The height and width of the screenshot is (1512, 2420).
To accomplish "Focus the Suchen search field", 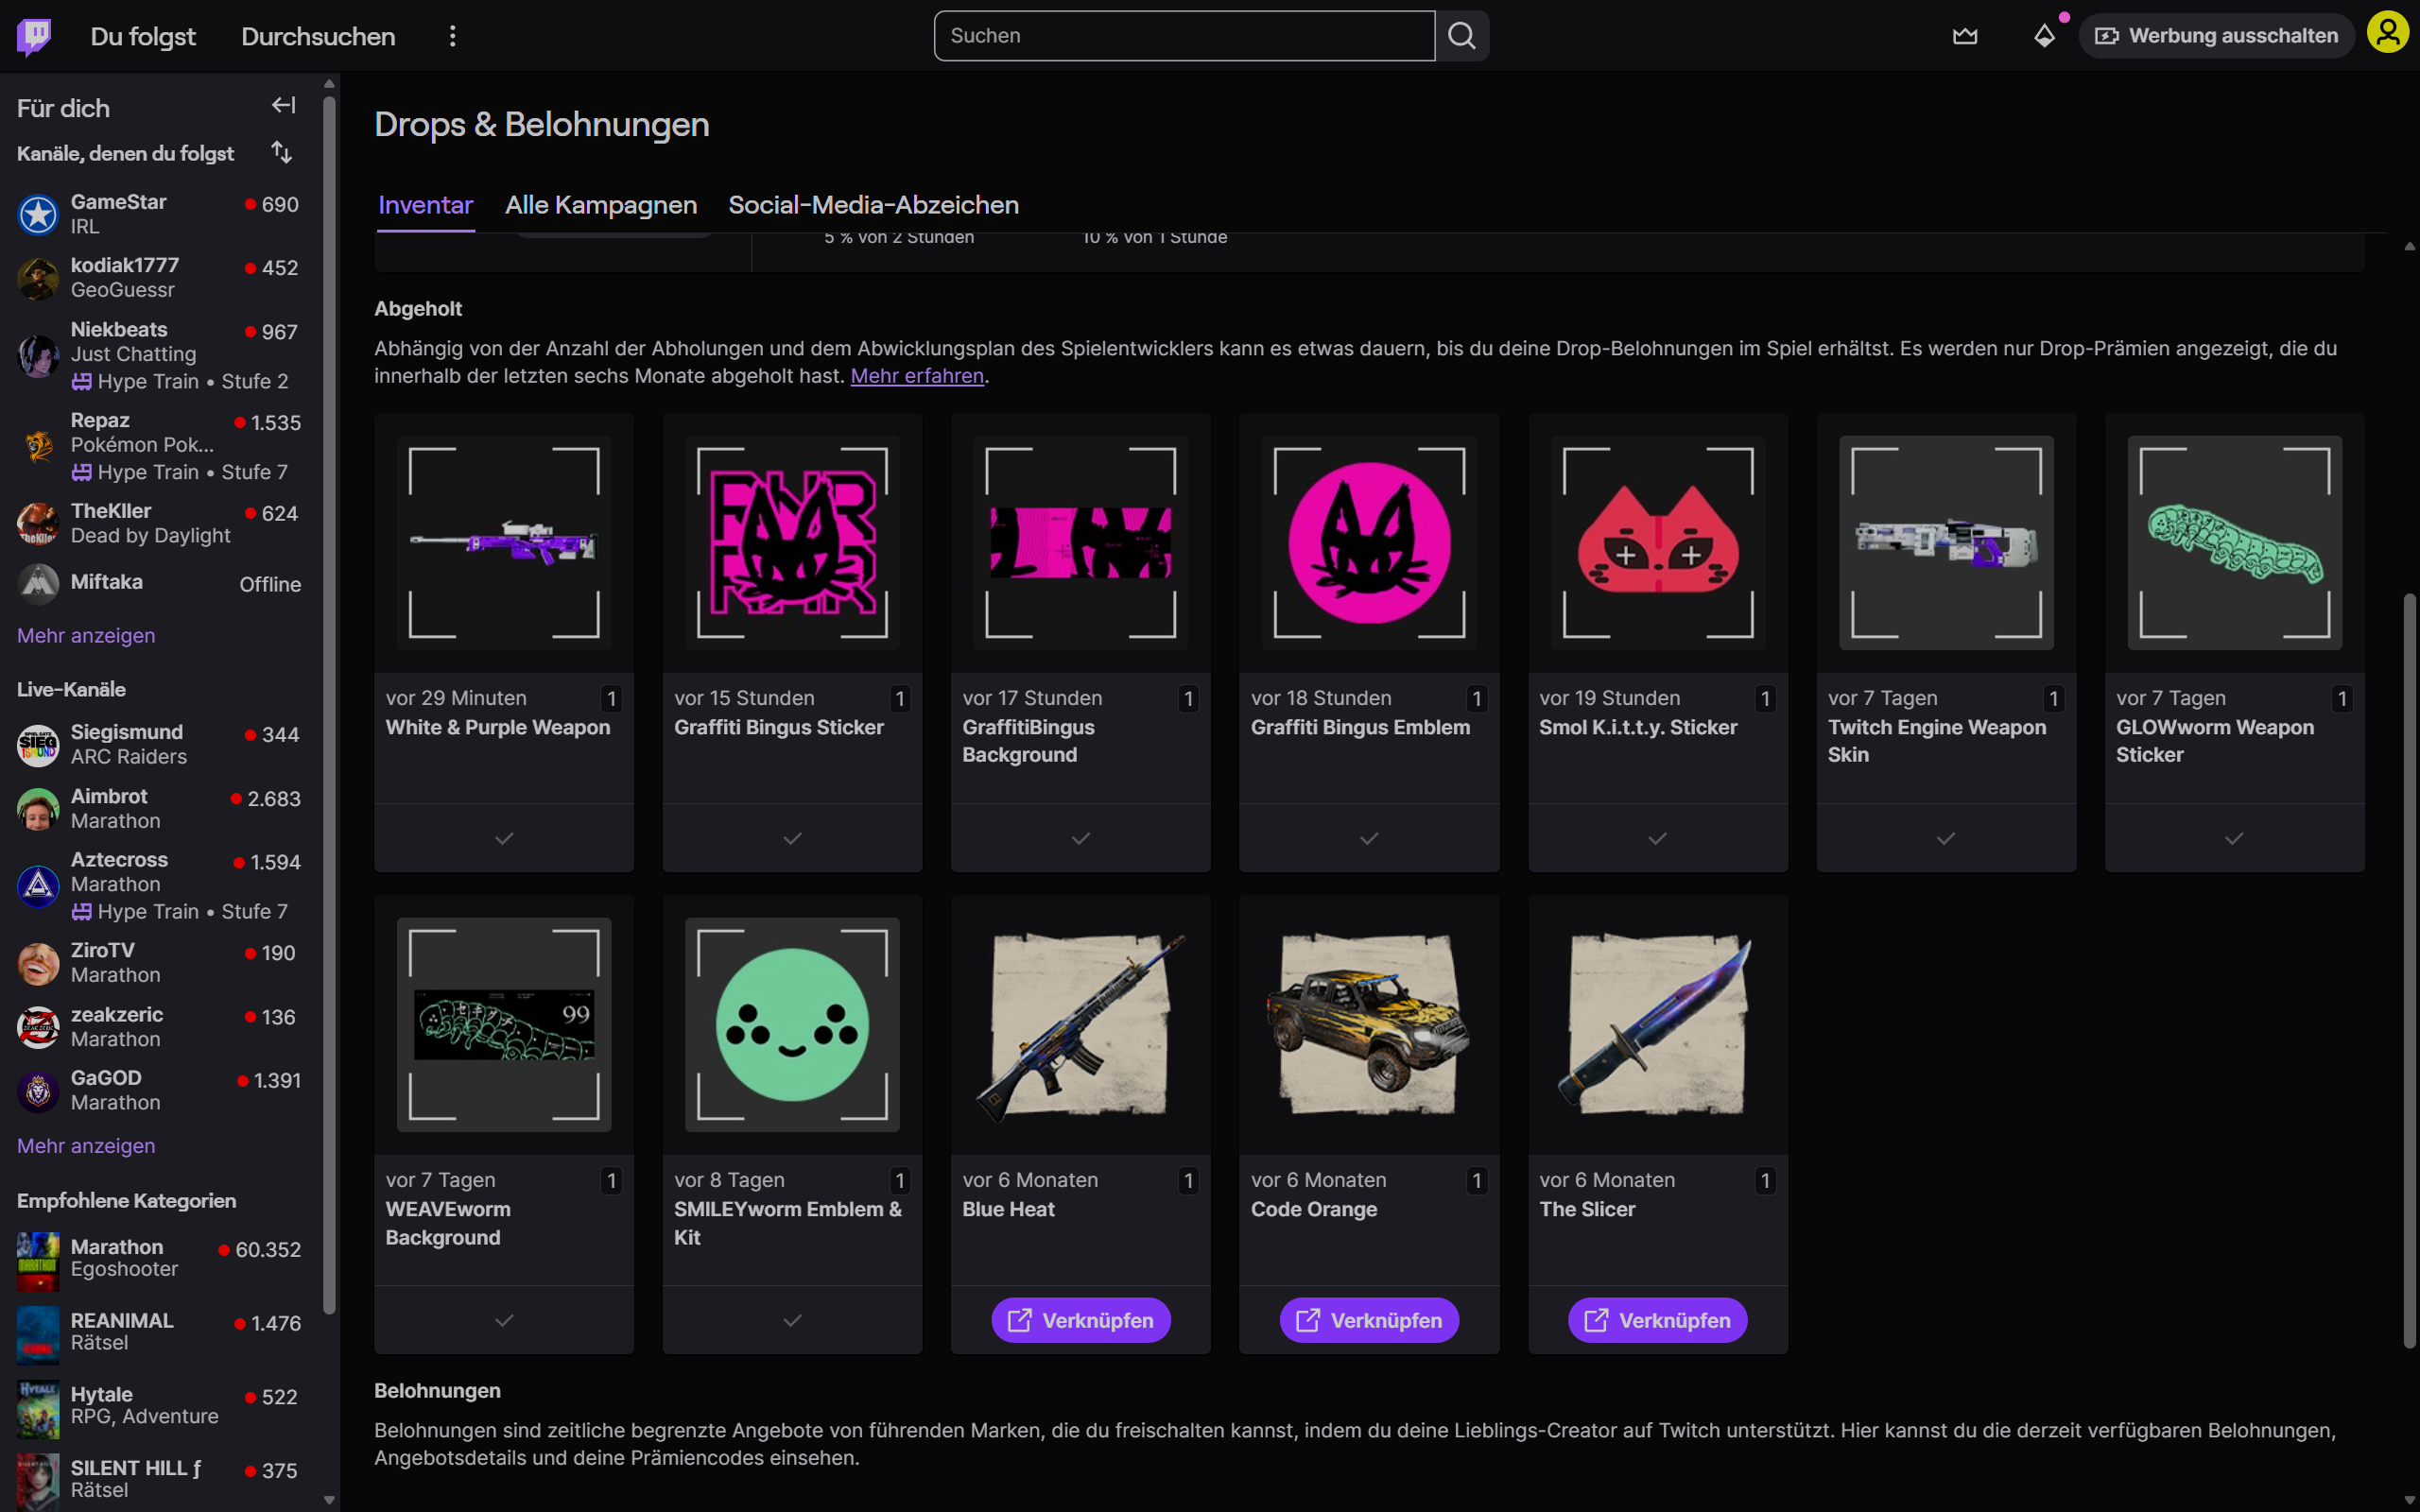I will click(1184, 36).
